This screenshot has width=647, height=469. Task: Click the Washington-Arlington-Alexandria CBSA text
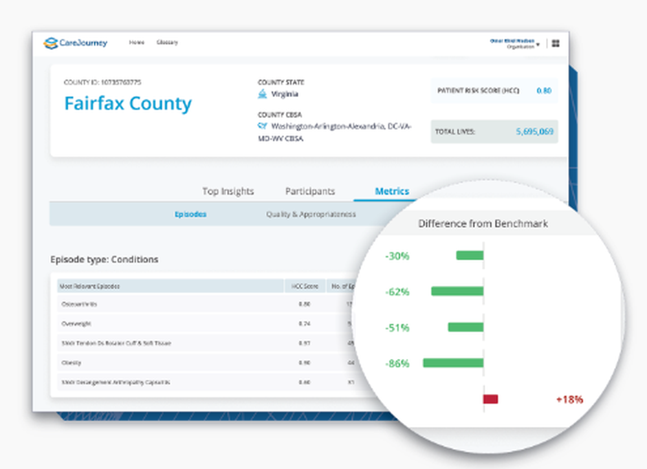(334, 132)
